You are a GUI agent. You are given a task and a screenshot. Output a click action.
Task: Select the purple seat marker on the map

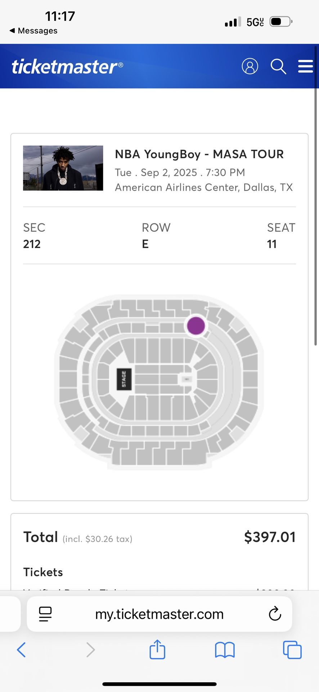[196, 325]
